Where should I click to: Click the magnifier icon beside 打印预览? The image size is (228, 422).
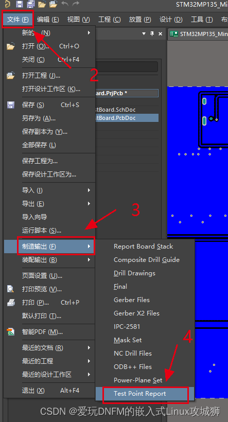10,289
